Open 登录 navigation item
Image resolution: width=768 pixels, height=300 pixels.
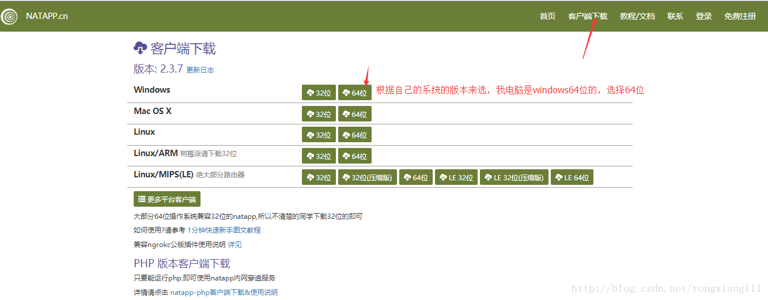click(x=703, y=16)
